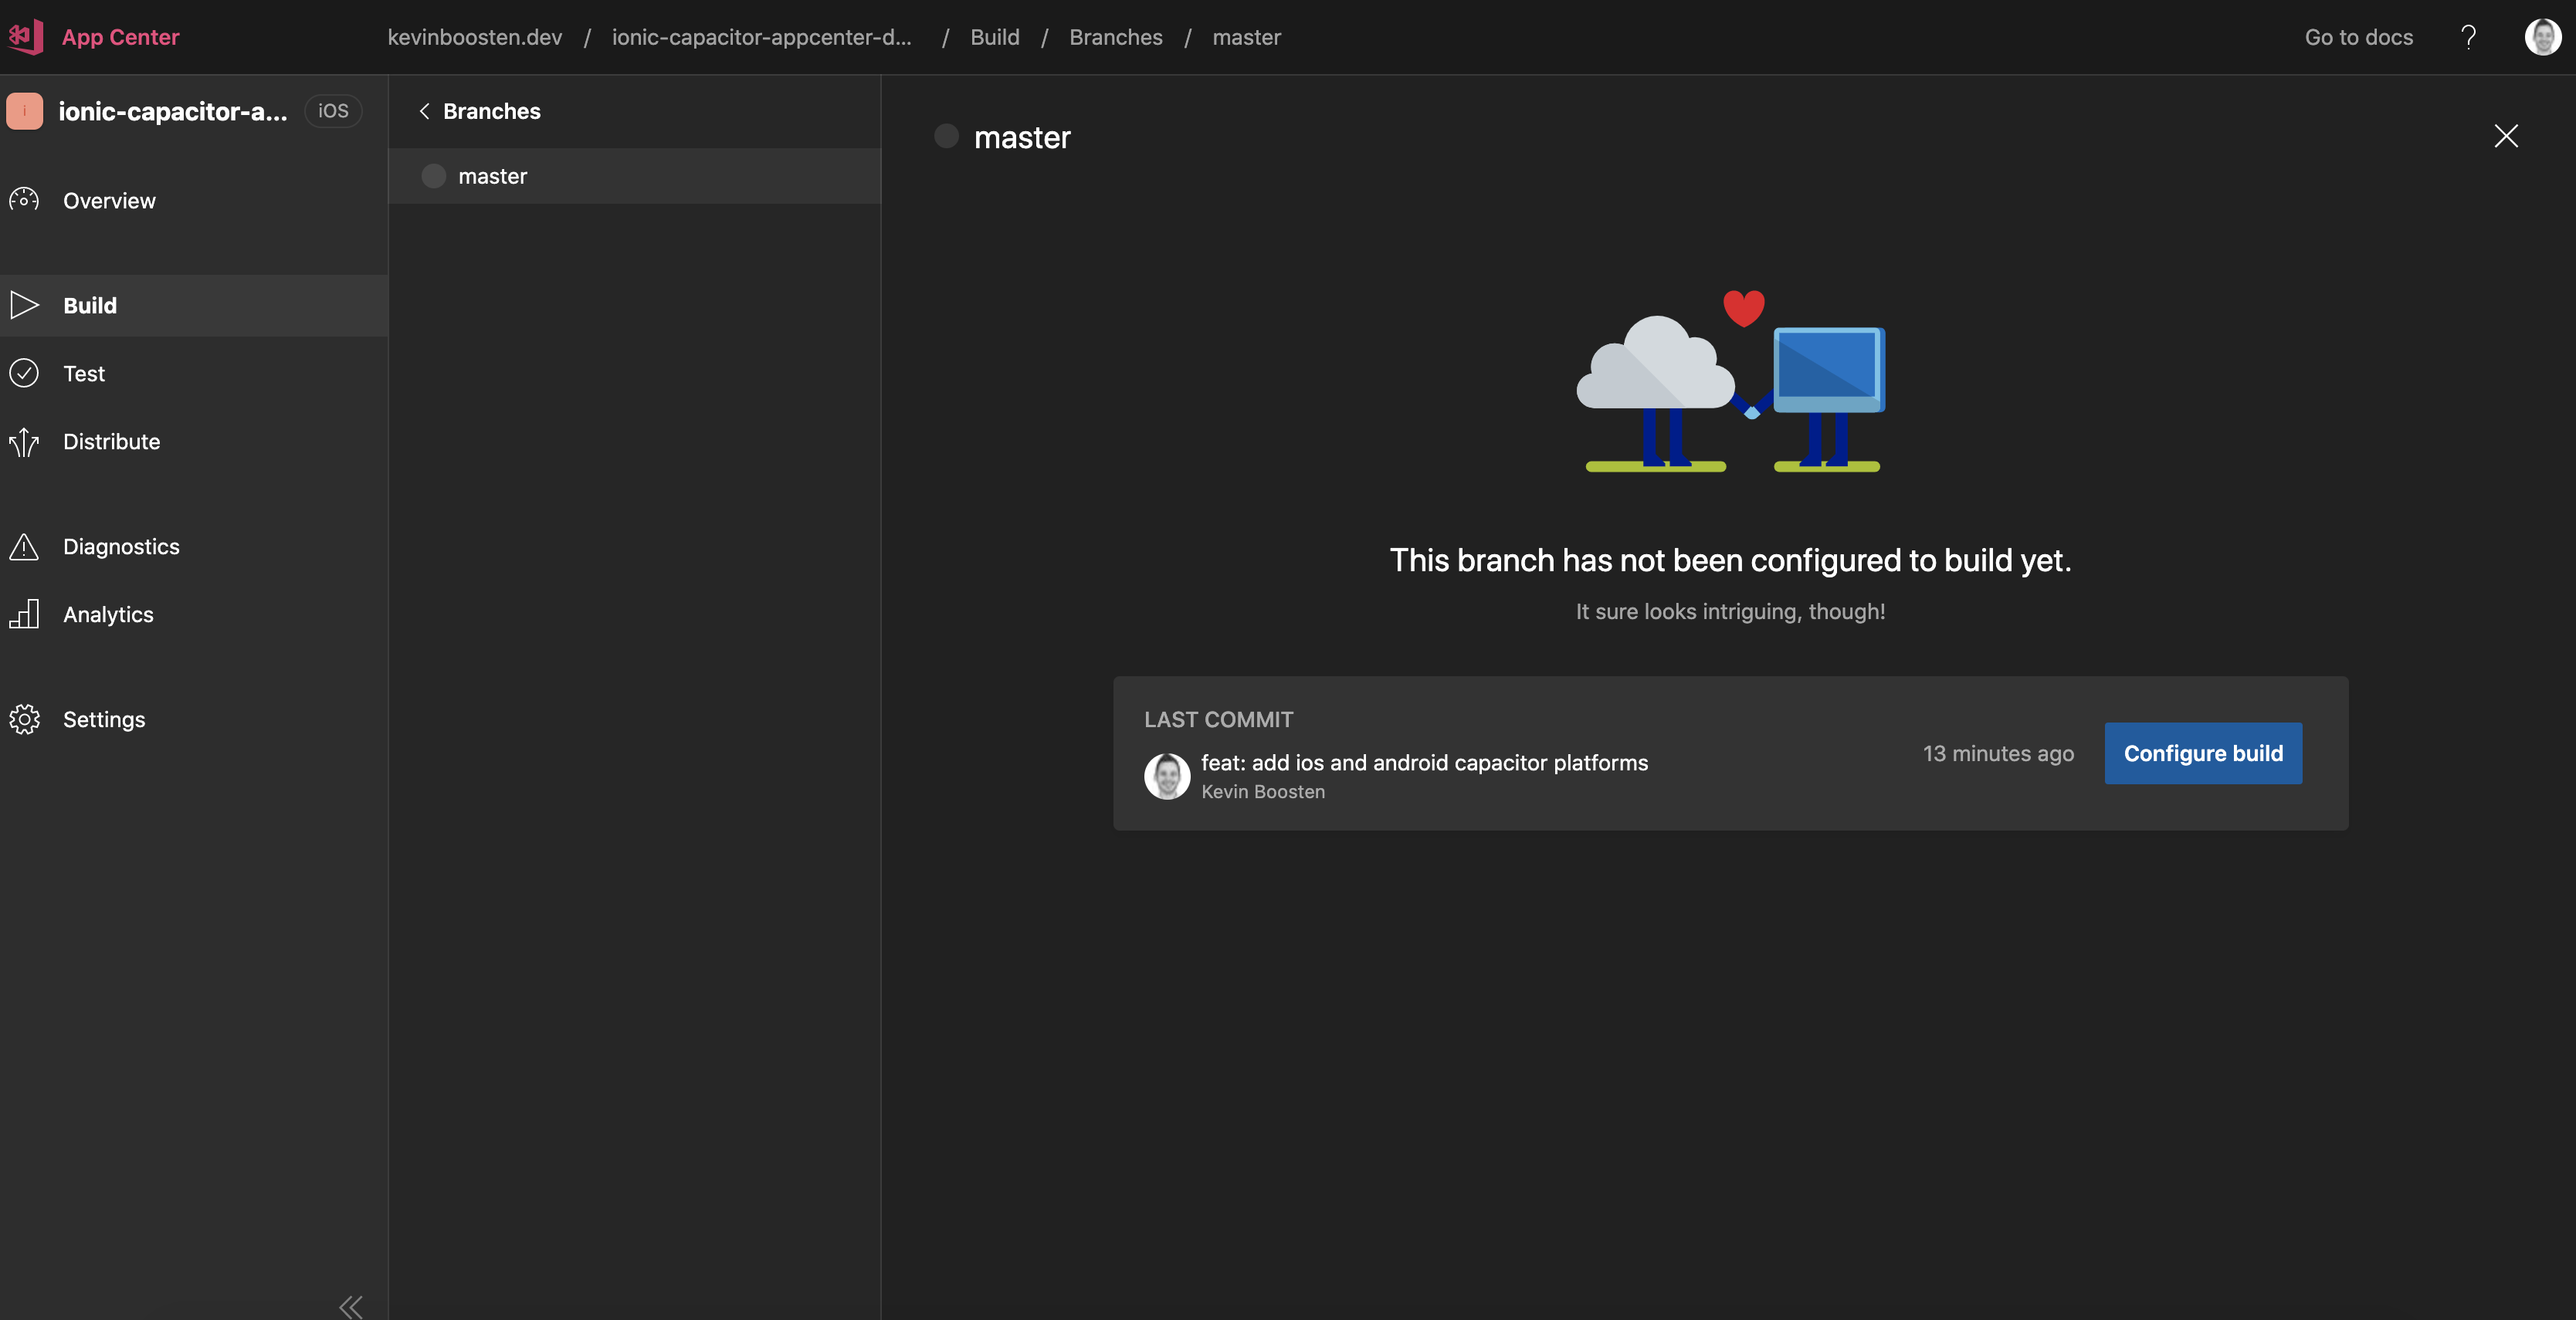Open the kevinboosten.dev breadcrumb
The height and width of the screenshot is (1320, 2576).
pyautogui.click(x=475, y=37)
